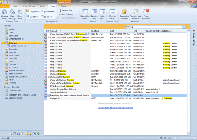Image resolution: width=197 pixels, height=140 pixels.
Task: Collapse the Calendar folder
Action: [4, 43]
